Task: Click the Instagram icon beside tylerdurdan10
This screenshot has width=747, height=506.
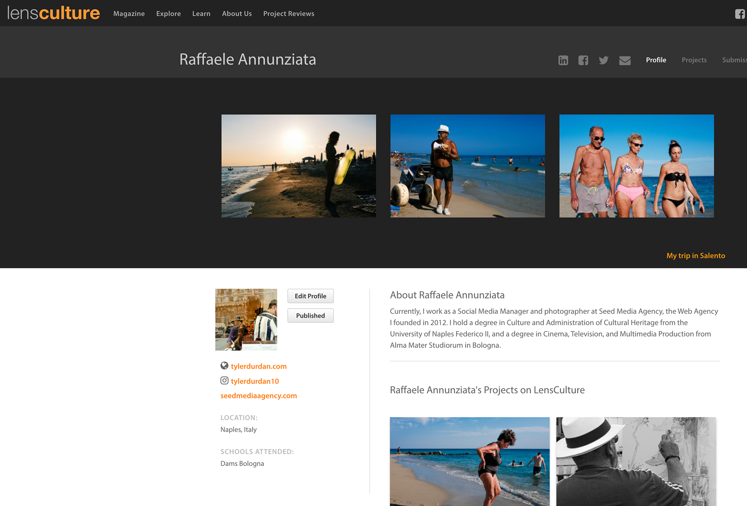Action: coord(224,380)
